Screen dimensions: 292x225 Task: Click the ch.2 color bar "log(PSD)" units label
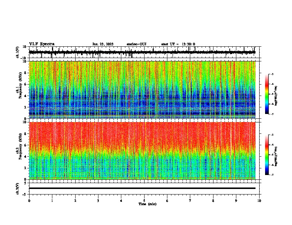coord(276,157)
